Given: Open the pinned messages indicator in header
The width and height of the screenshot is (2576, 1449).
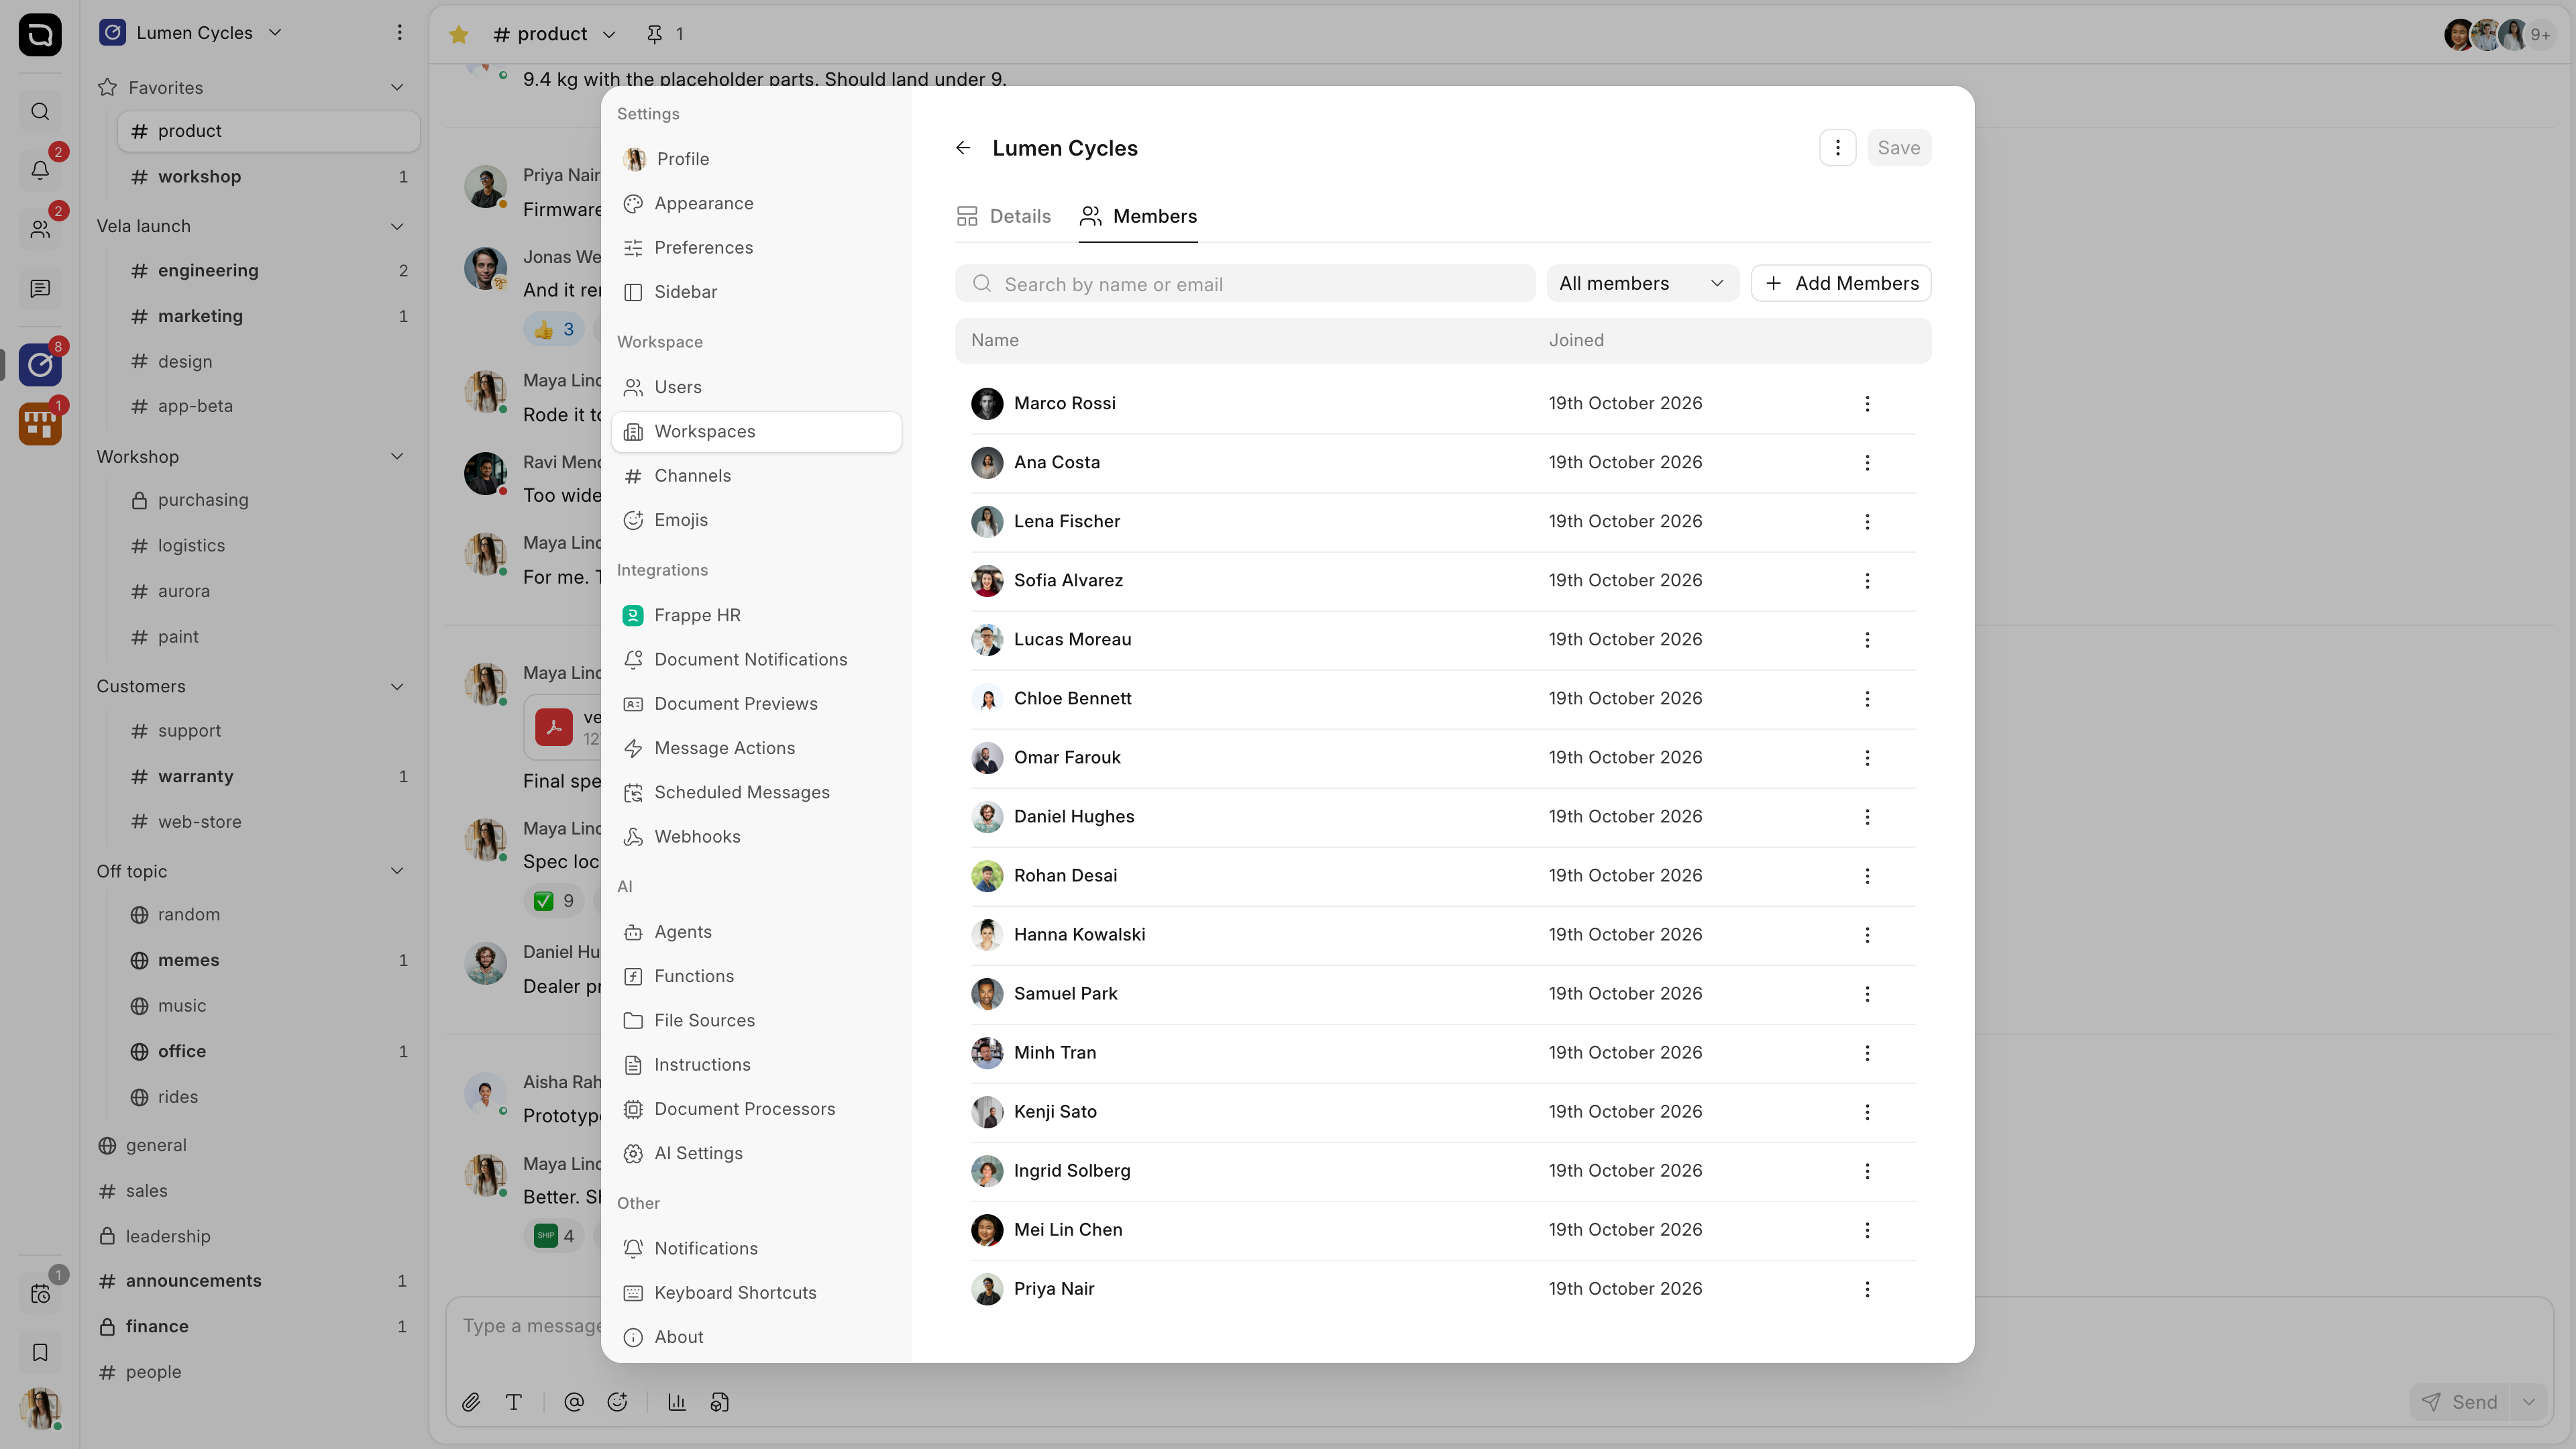Looking at the screenshot, I should pos(665,35).
